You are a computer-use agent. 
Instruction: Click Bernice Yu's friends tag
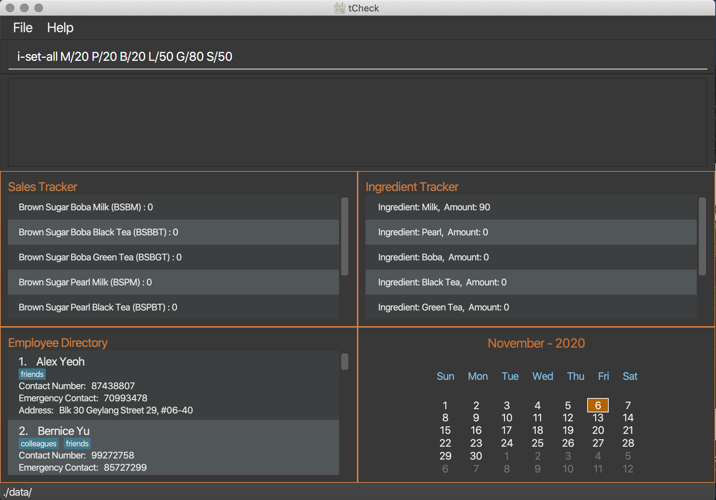(77, 443)
